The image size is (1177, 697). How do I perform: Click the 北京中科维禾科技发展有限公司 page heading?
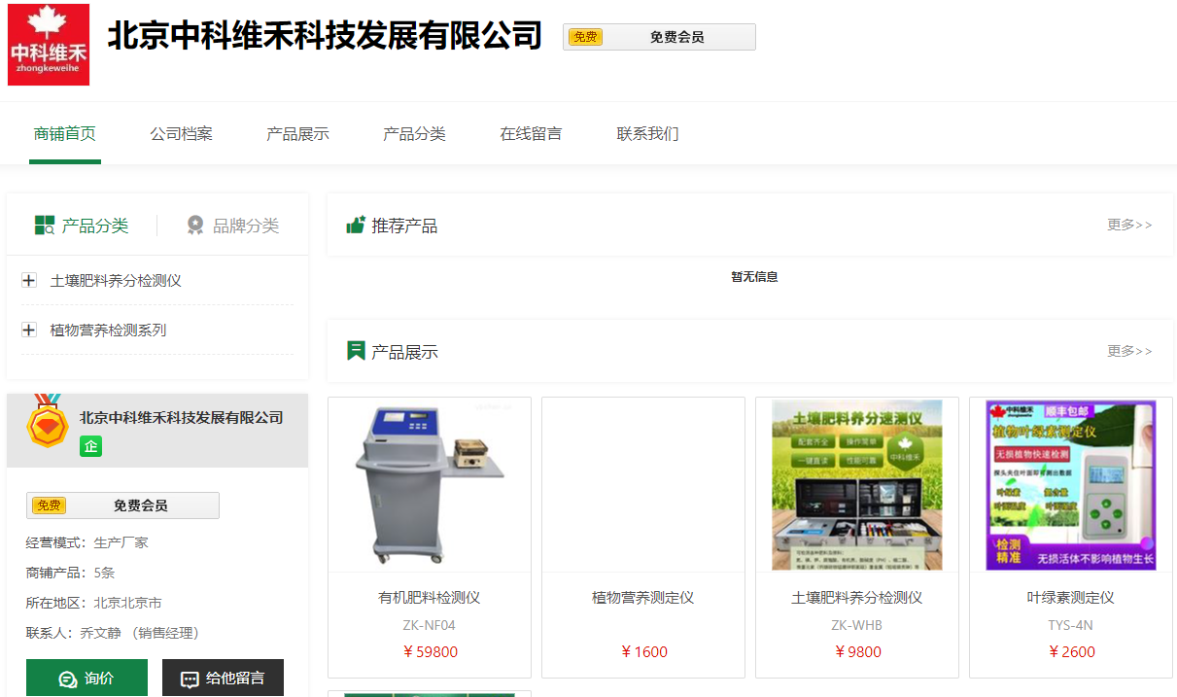325,37
